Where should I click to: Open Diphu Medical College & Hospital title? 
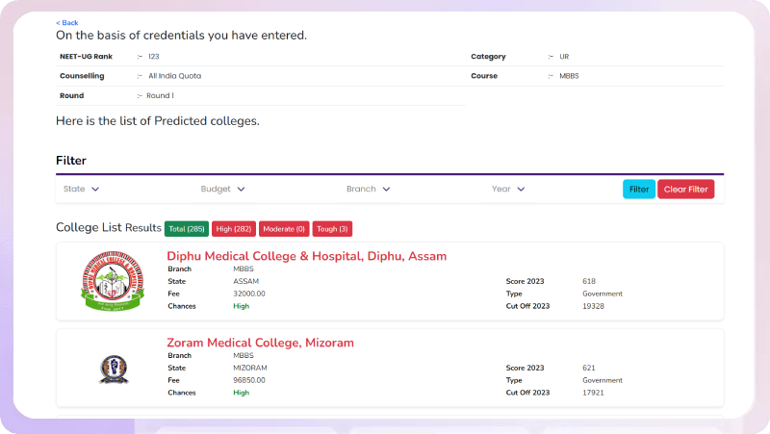(x=306, y=256)
